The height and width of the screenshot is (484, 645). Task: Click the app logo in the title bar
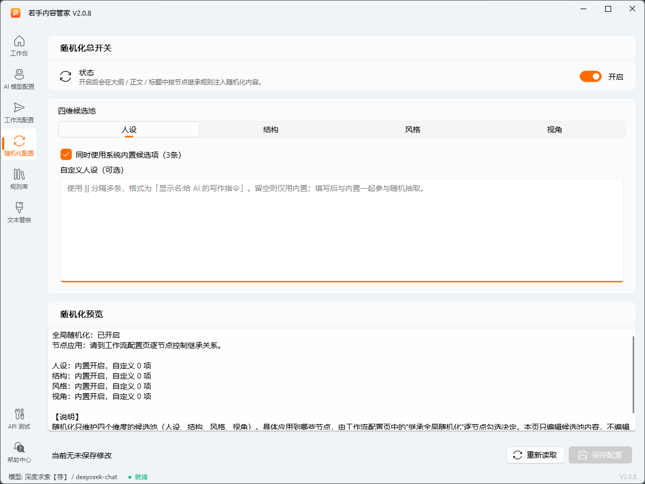(15, 13)
